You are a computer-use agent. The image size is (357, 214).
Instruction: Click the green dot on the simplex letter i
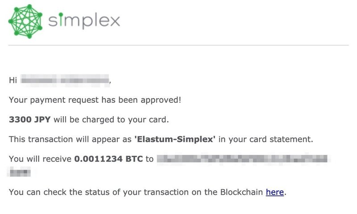(61, 15)
